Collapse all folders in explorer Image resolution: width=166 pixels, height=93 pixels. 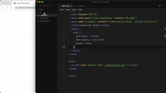click(x=51, y=6)
